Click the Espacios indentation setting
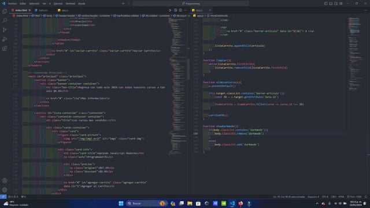The image size is (370, 208). point(313,196)
